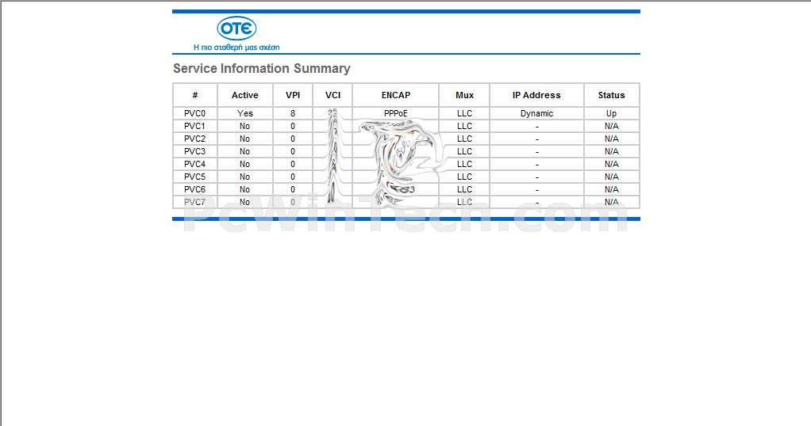The width and height of the screenshot is (811, 426).
Task: Click the PPPoE encapsulation cell for PVC0
Action: point(396,113)
